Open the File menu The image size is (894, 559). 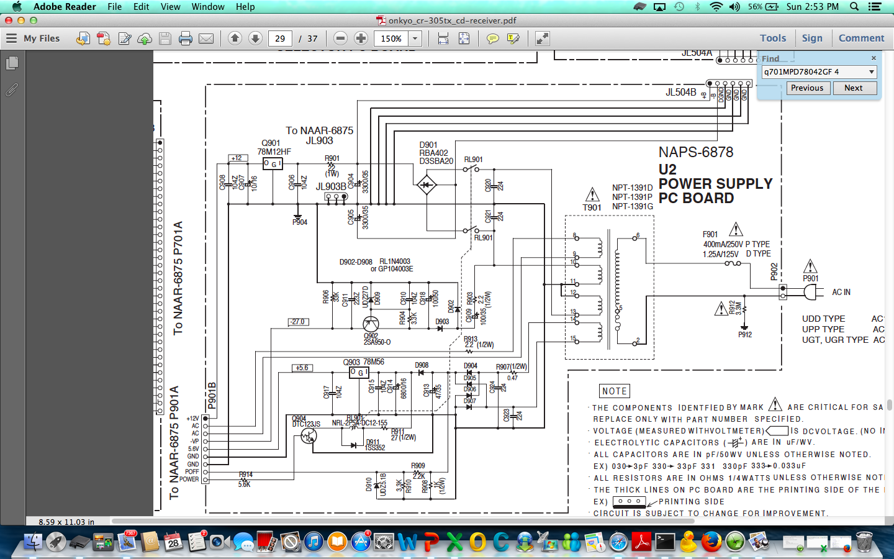[114, 7]
